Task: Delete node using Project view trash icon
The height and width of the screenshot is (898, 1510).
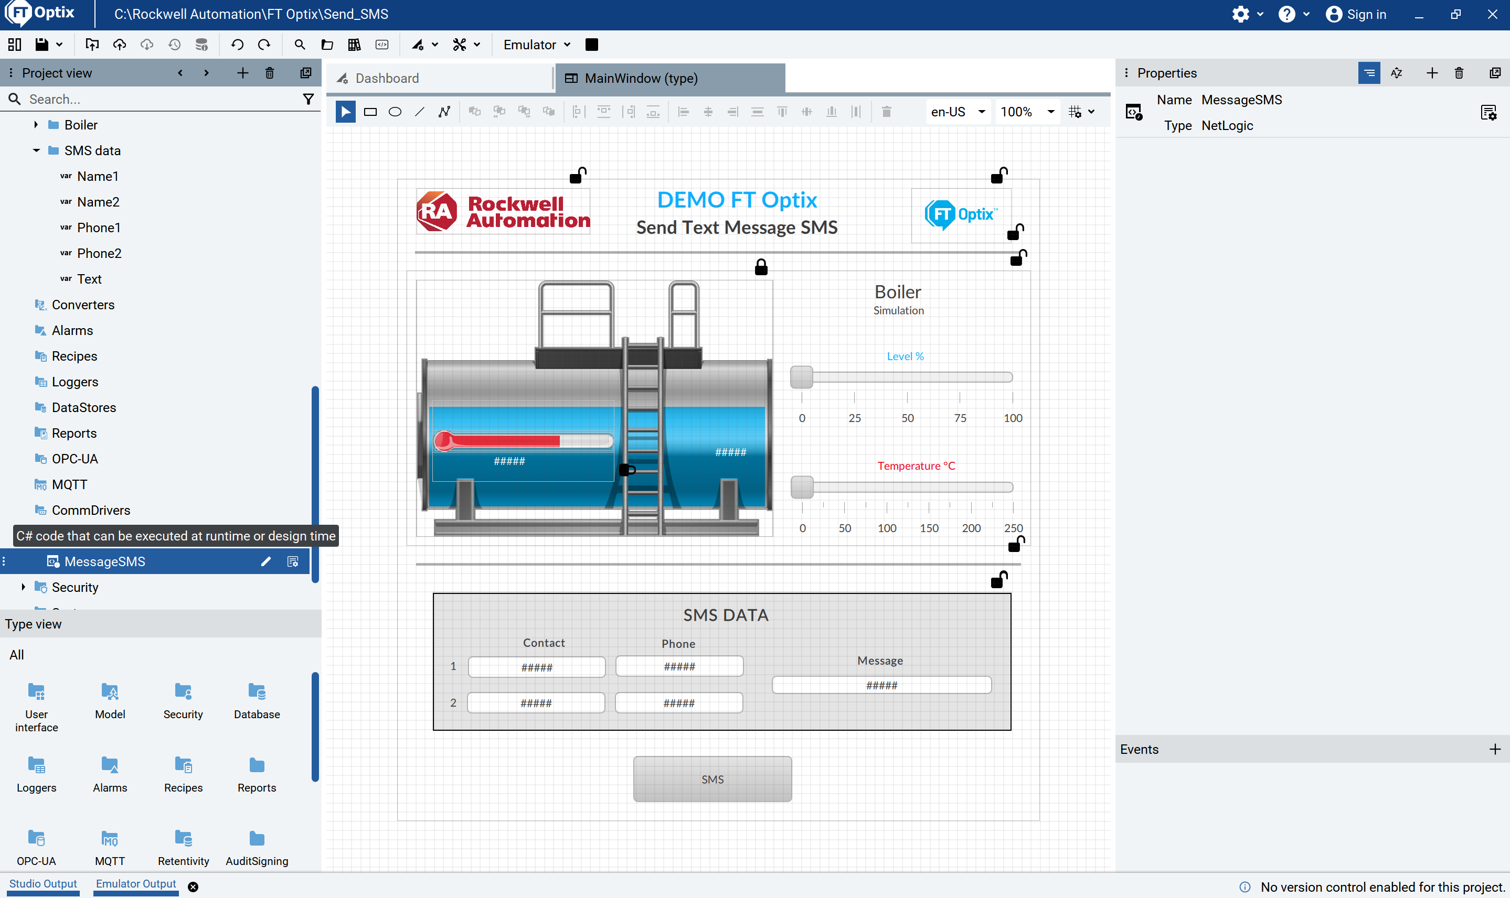Action: coord(270,73)
